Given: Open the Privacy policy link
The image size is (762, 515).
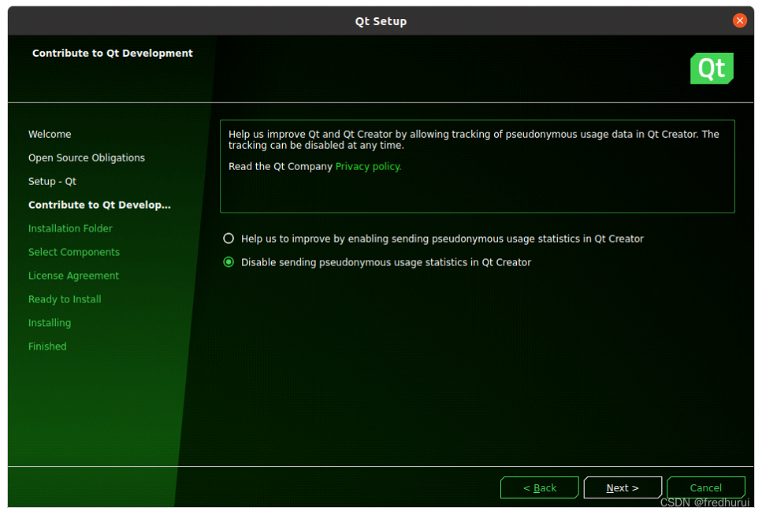Looking at the screenshot, I should [368, 167].
